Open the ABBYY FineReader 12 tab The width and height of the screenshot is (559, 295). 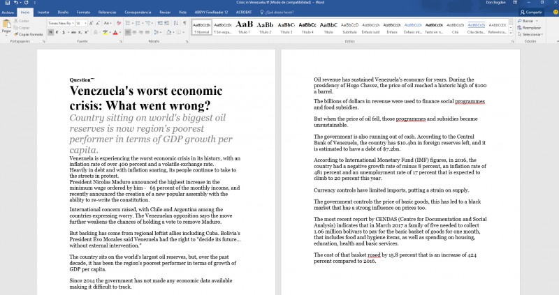[211, 12]
